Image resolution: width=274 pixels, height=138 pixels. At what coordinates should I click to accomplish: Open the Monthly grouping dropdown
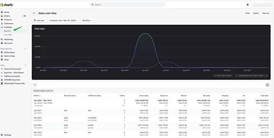(87, 21)
